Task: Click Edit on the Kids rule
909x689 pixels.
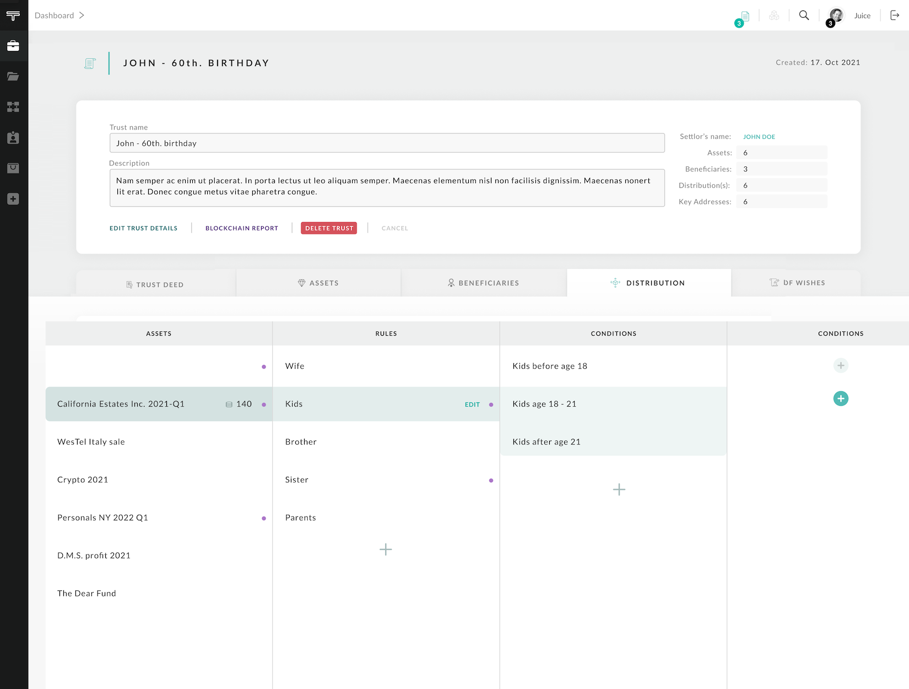Action: (x=472, y=405)
